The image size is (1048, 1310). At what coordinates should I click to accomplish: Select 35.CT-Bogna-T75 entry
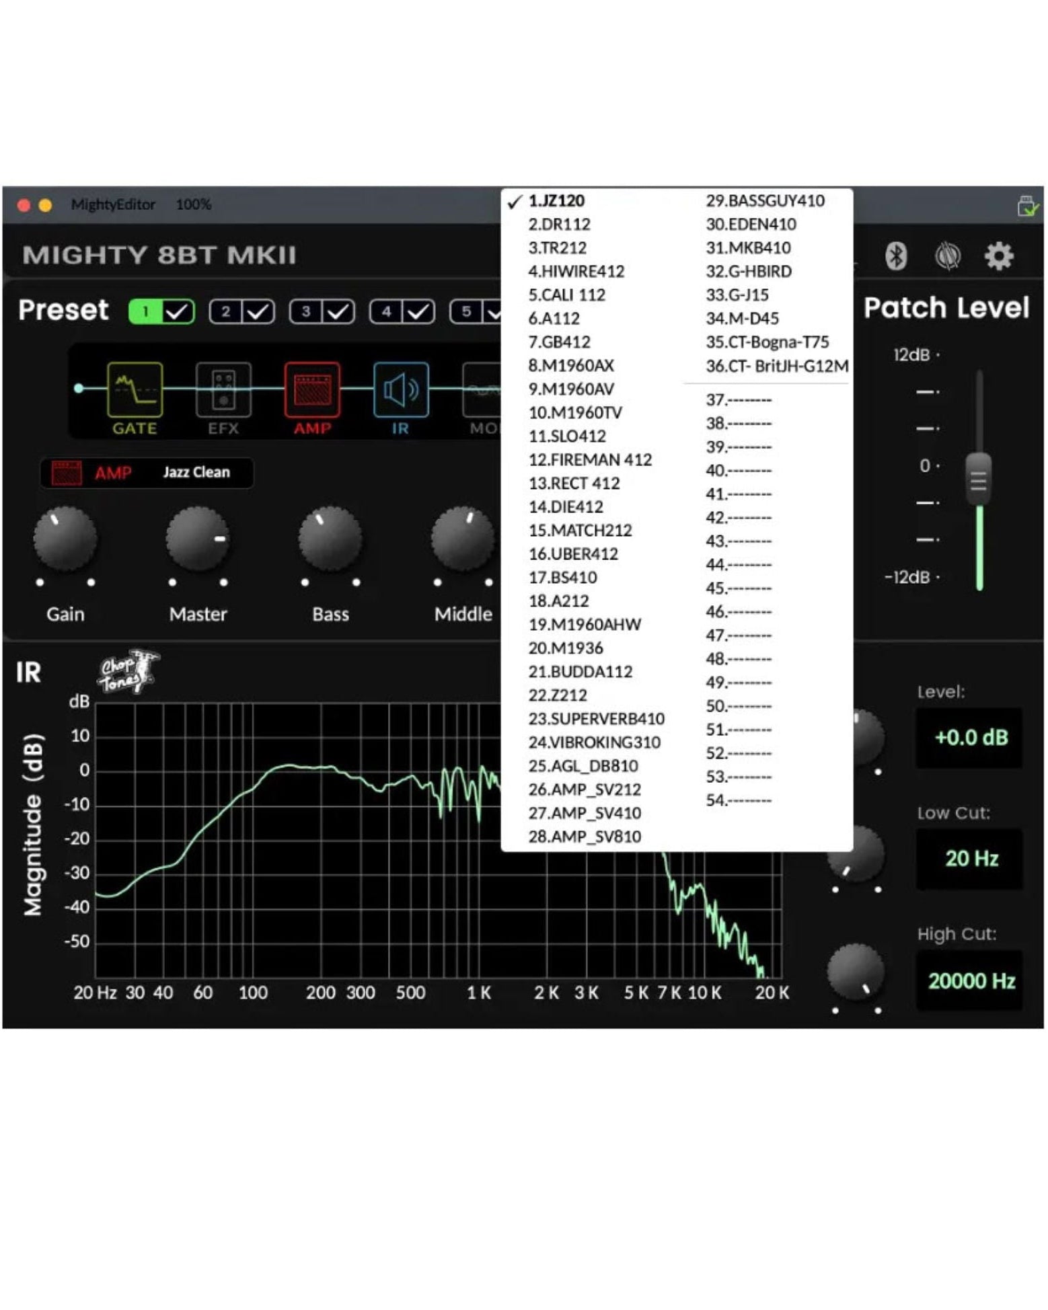pyautogui.click(x=768, y=342)
